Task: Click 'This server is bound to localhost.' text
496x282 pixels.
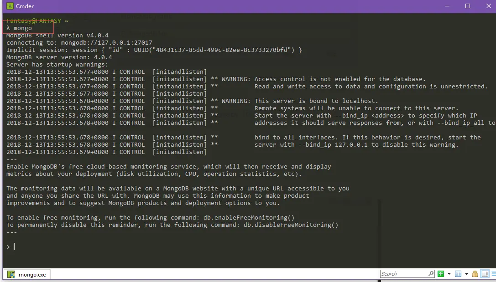Action: [316, 101]
